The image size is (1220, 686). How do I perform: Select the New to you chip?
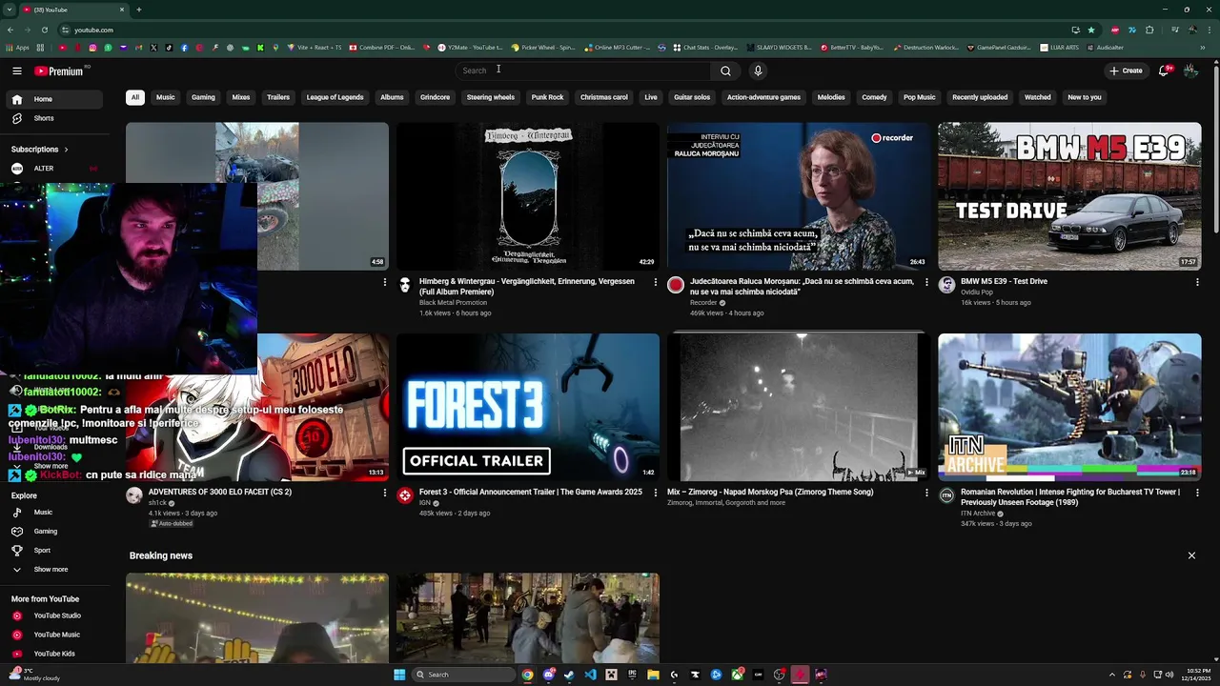(x=1085, y=97)
